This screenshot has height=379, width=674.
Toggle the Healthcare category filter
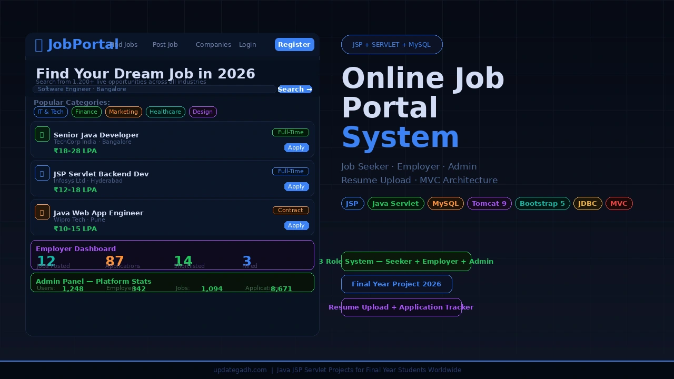pos(165,112)
